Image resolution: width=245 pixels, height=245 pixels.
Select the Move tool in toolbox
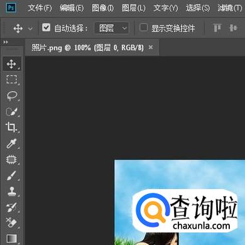click(x=12, y=64)
